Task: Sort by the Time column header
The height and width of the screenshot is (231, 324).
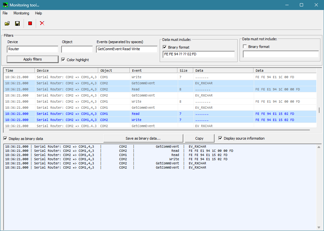Action: click(x=19, y=70)
